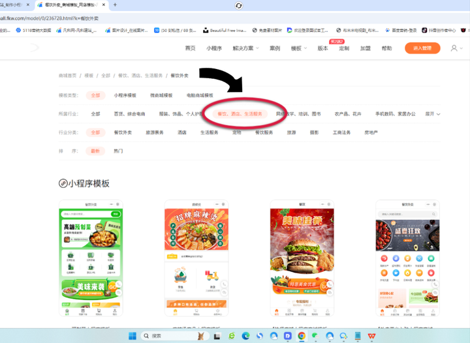This screenshot has width=470, height=343.
Task: Click the 餐饮、酒店、生活服务 breadcrumb link
Action: click(x=140, y=76)
